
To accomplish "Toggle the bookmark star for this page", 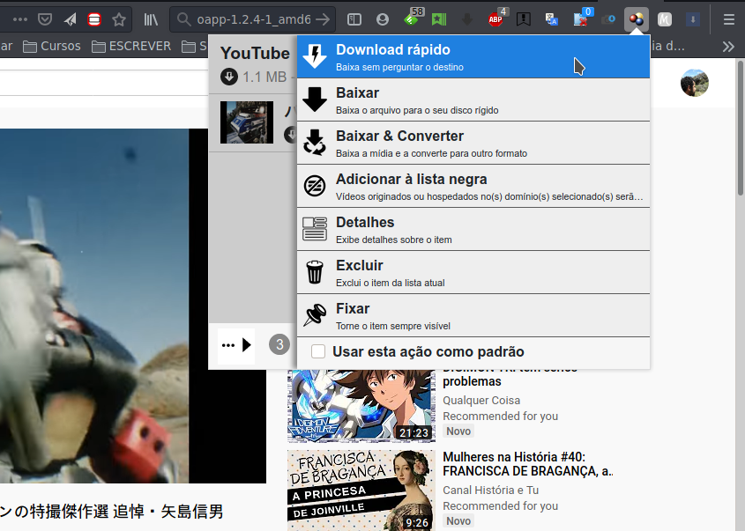I will click(x=120, y=18).
